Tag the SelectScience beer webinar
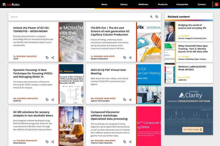Image resolution: width=220 pixels, height=146 pixels. click(x=47, y=142)
